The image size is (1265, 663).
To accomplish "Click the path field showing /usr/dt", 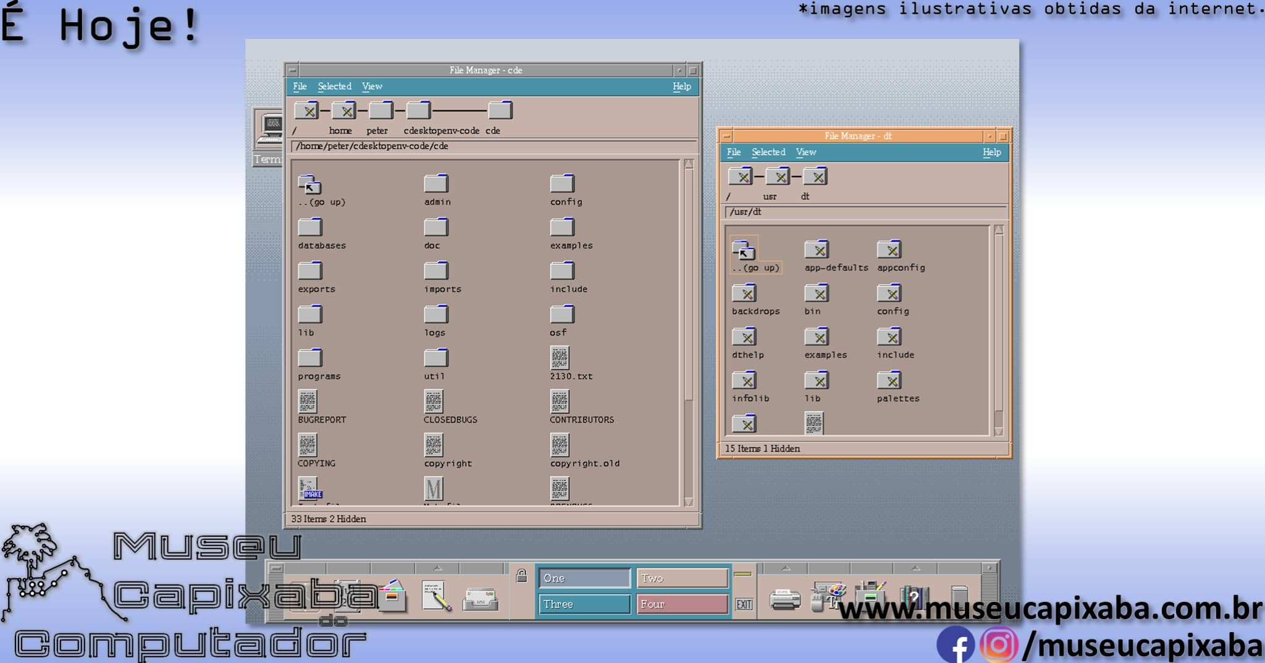I will [x=865, y=212].
